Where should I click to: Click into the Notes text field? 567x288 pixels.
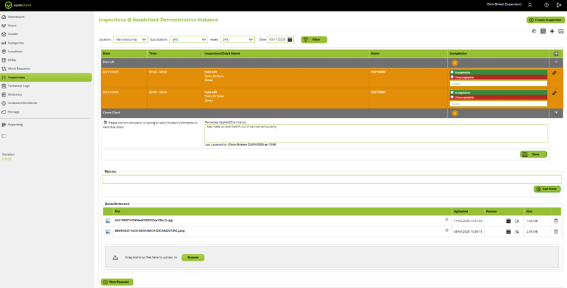tap(332, 180)
